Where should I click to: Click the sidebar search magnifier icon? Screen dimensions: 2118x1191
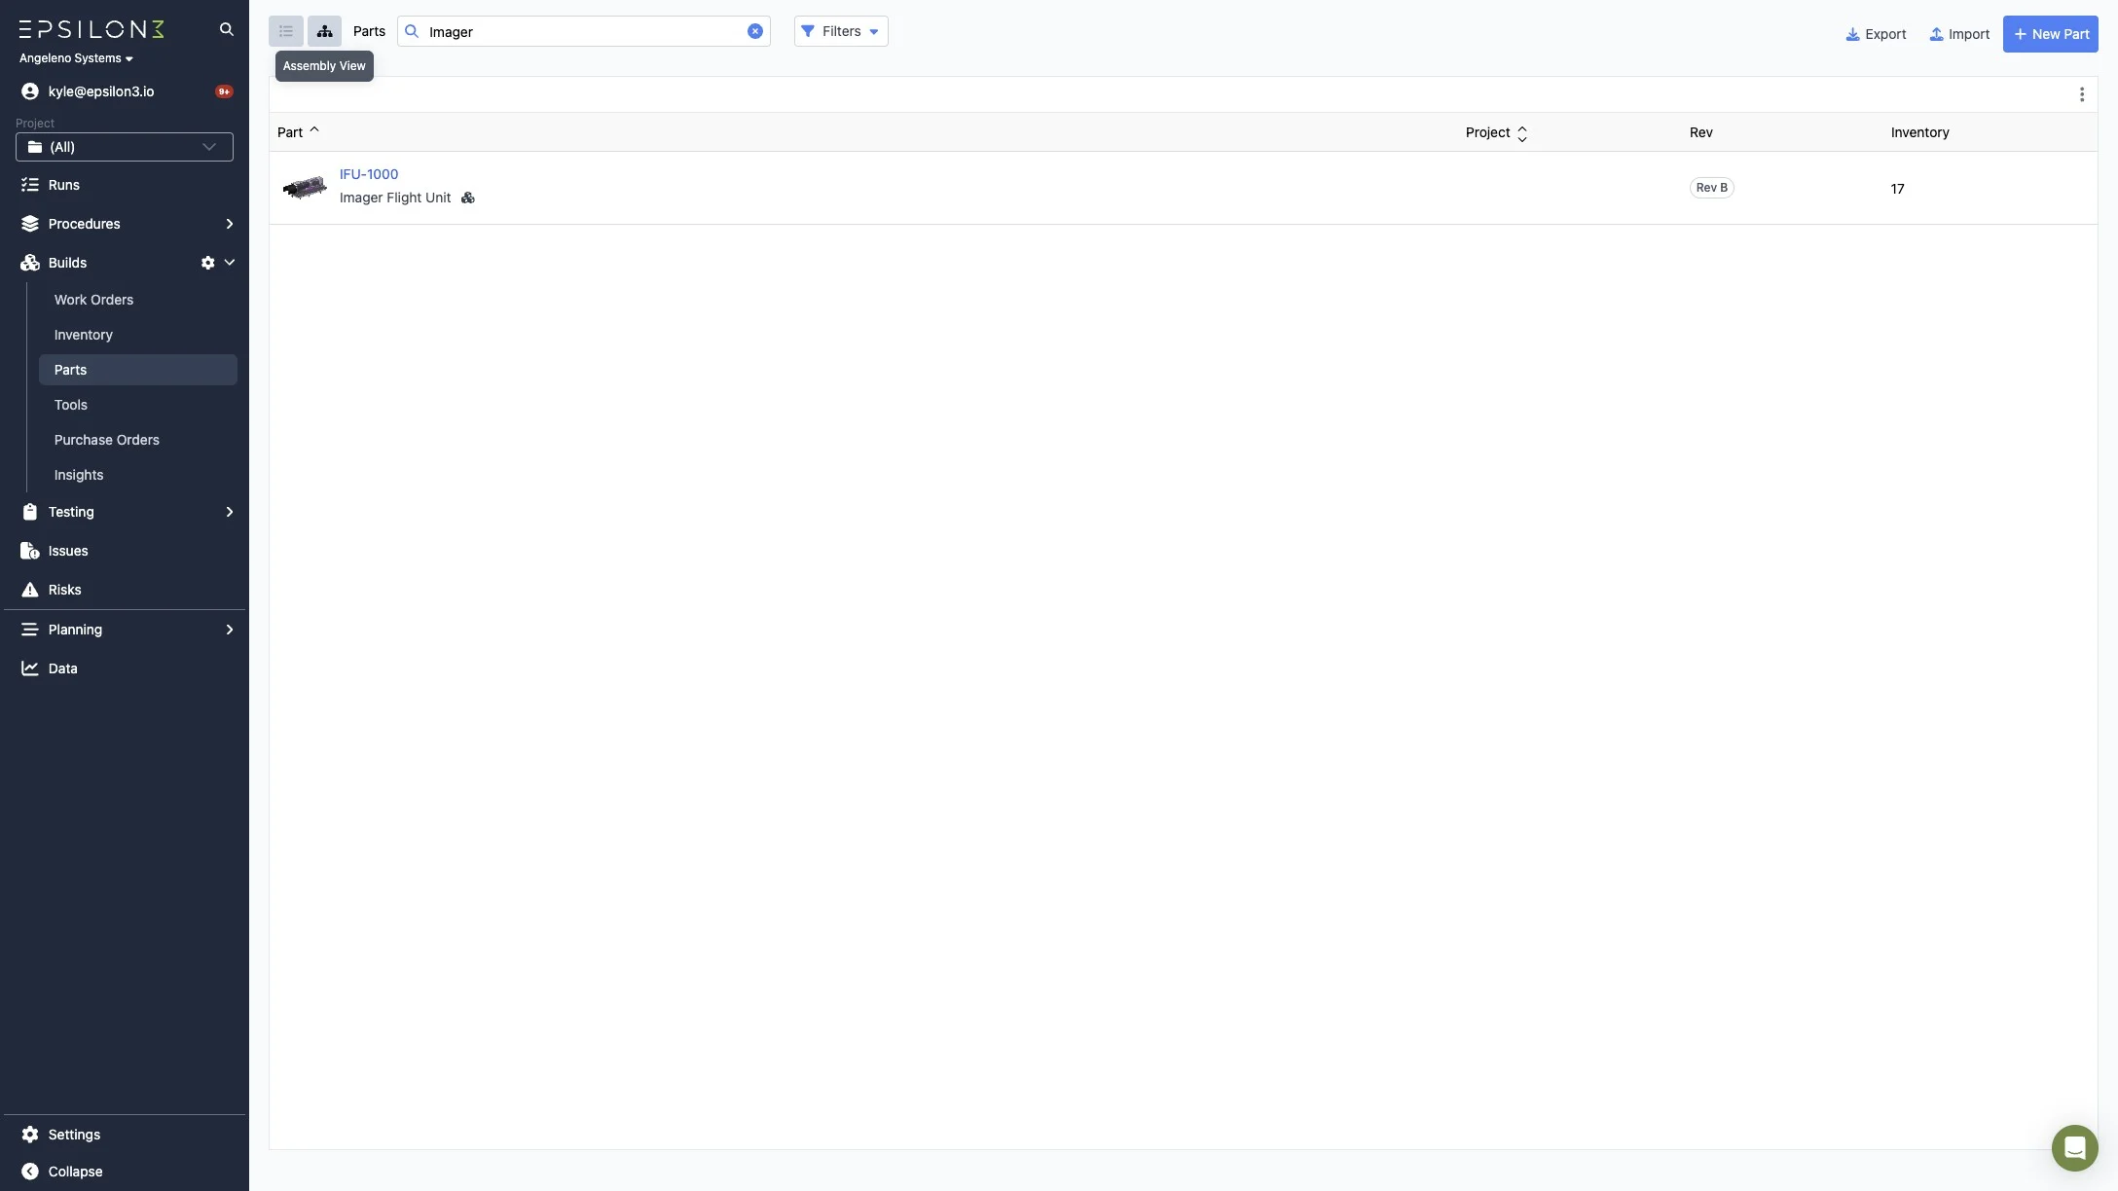click(227, 29)
